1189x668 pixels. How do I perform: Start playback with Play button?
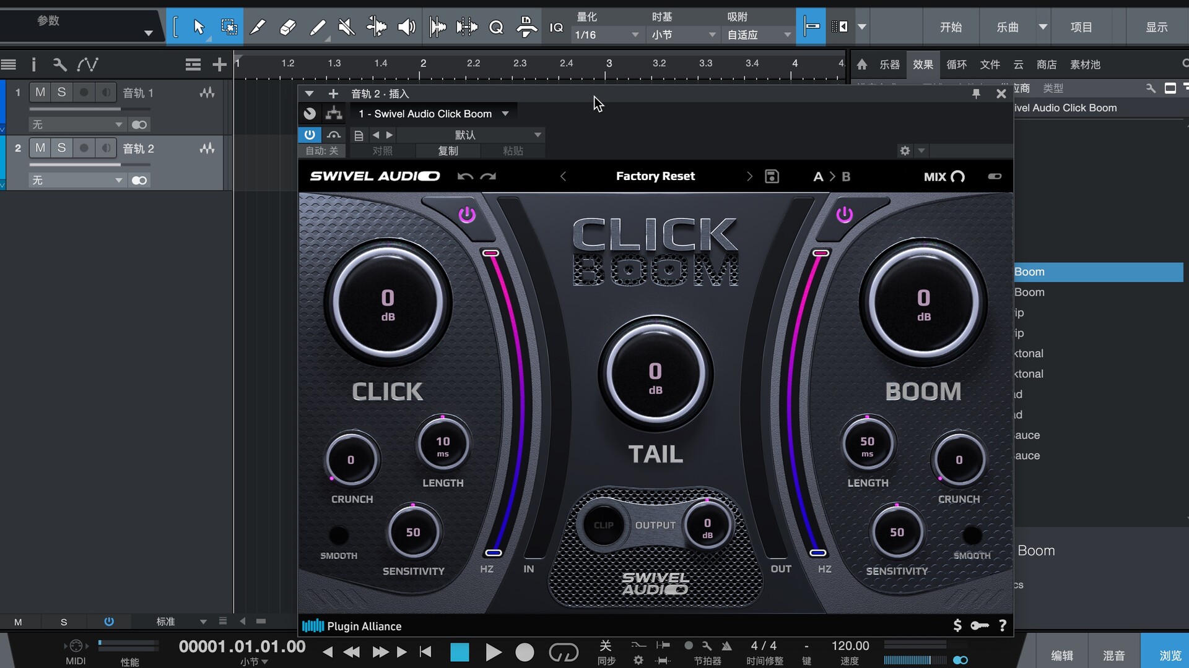pos(493,652)
